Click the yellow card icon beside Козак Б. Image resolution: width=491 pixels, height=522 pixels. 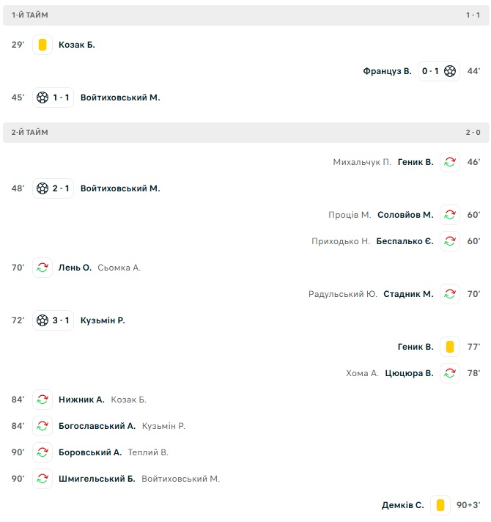click(x=43, y=45)
